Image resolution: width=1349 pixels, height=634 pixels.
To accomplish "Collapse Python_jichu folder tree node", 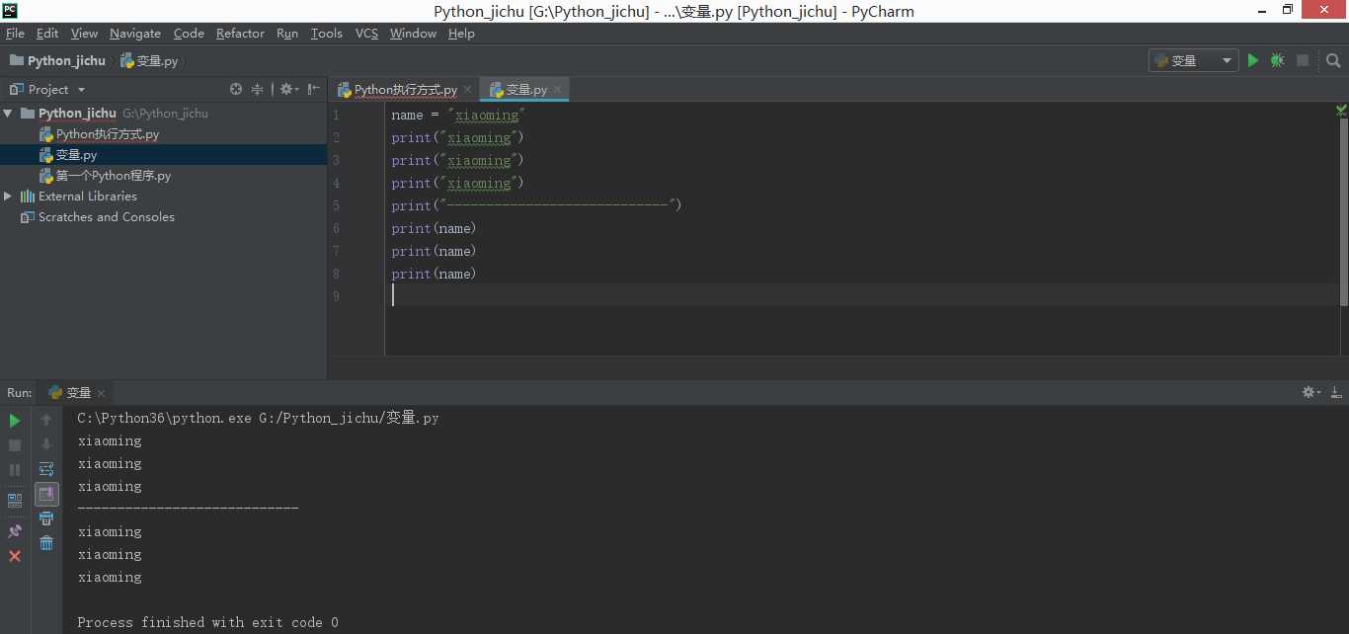I will click(9, 114).
